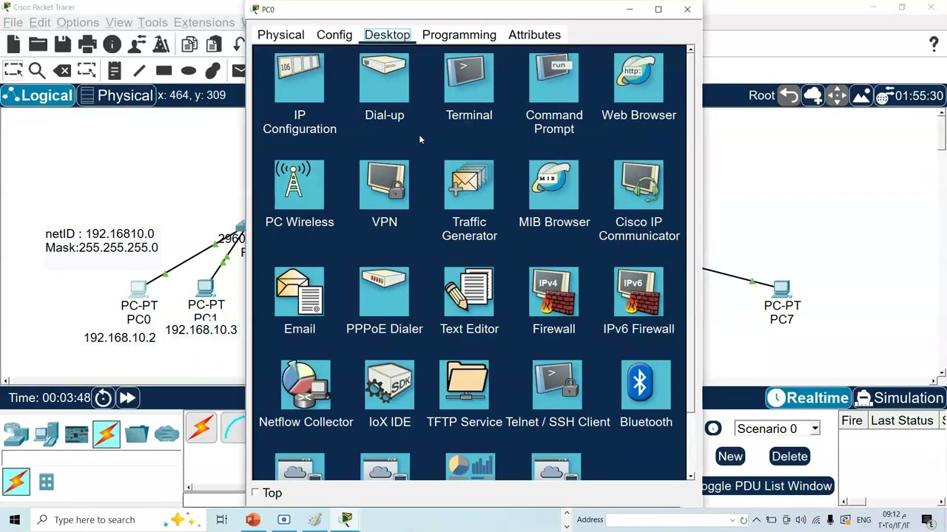Open the Attributes tab

[x=534, y=35]
